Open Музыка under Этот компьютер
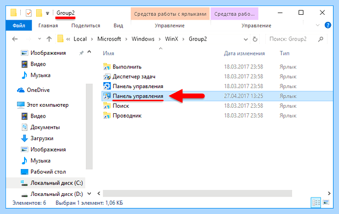The height and width of the screenshot is (214, 339). 40,160
